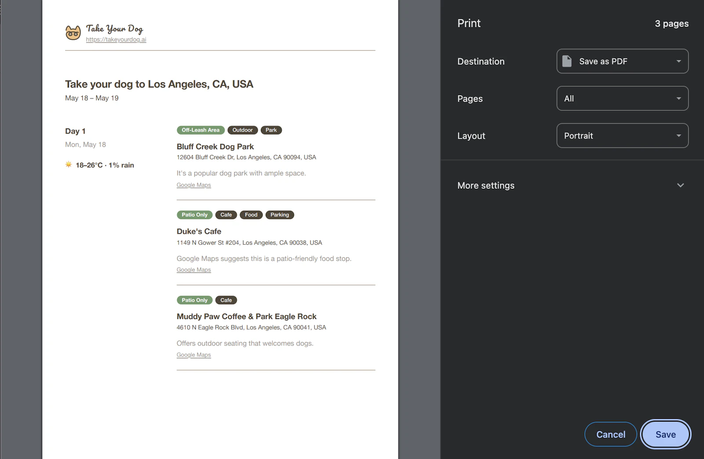Click the 3 pages count label
Image resolution: width=704 pixels, height=459 pixels.
(671, 24)
